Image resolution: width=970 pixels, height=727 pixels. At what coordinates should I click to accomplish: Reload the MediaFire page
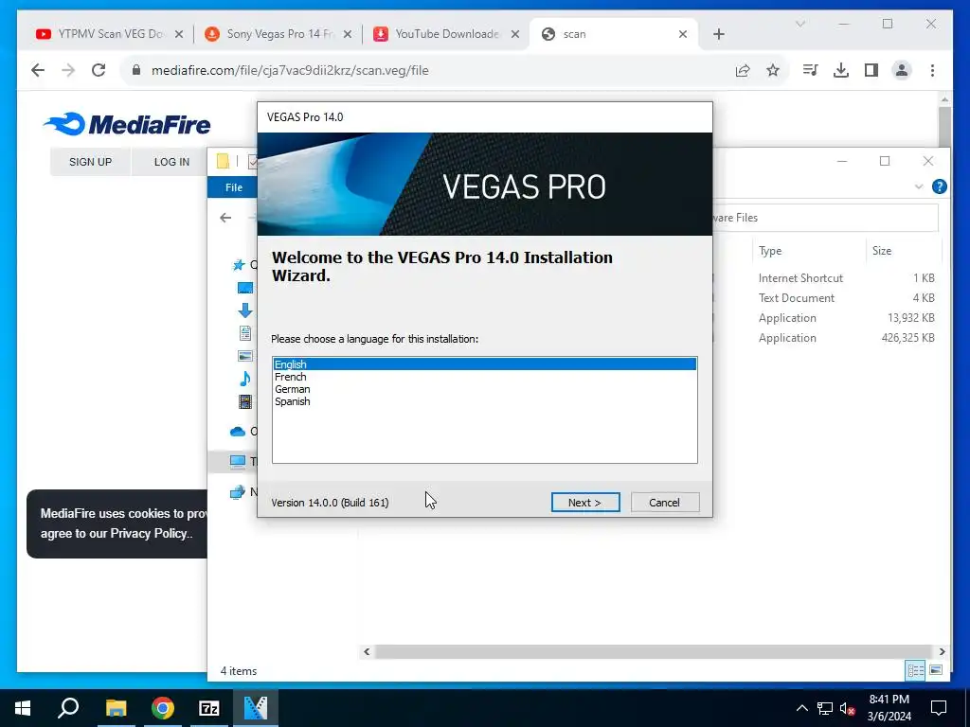(99, 70)
